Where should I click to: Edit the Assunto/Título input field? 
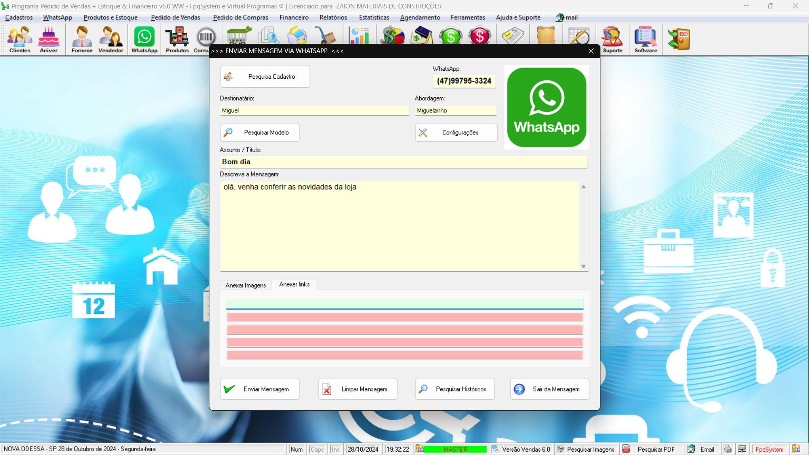404,162
